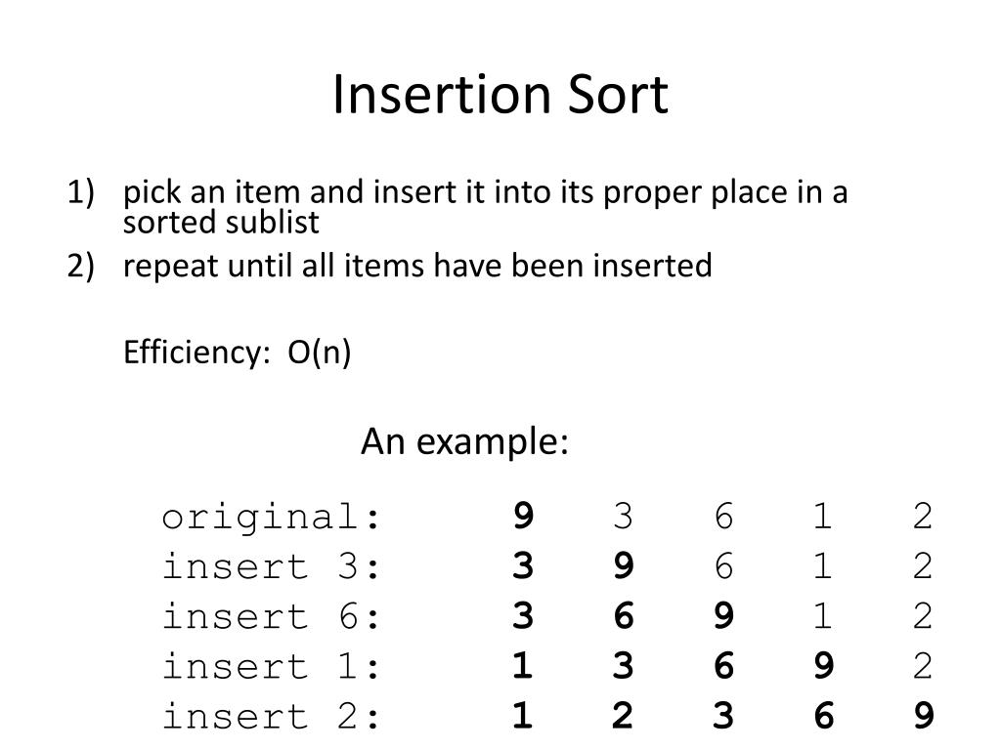The width and height of the screenshot is (1001, 750).
Task: Click the bold 9 in original row
Action: click(523, 516)
